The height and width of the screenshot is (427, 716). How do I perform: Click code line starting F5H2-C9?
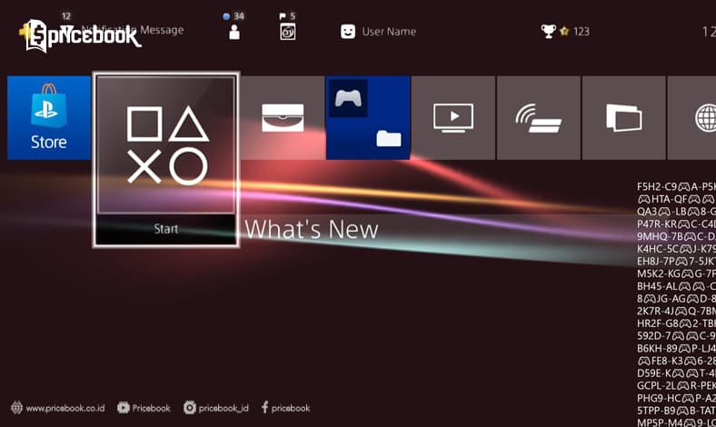pos(676,186)
